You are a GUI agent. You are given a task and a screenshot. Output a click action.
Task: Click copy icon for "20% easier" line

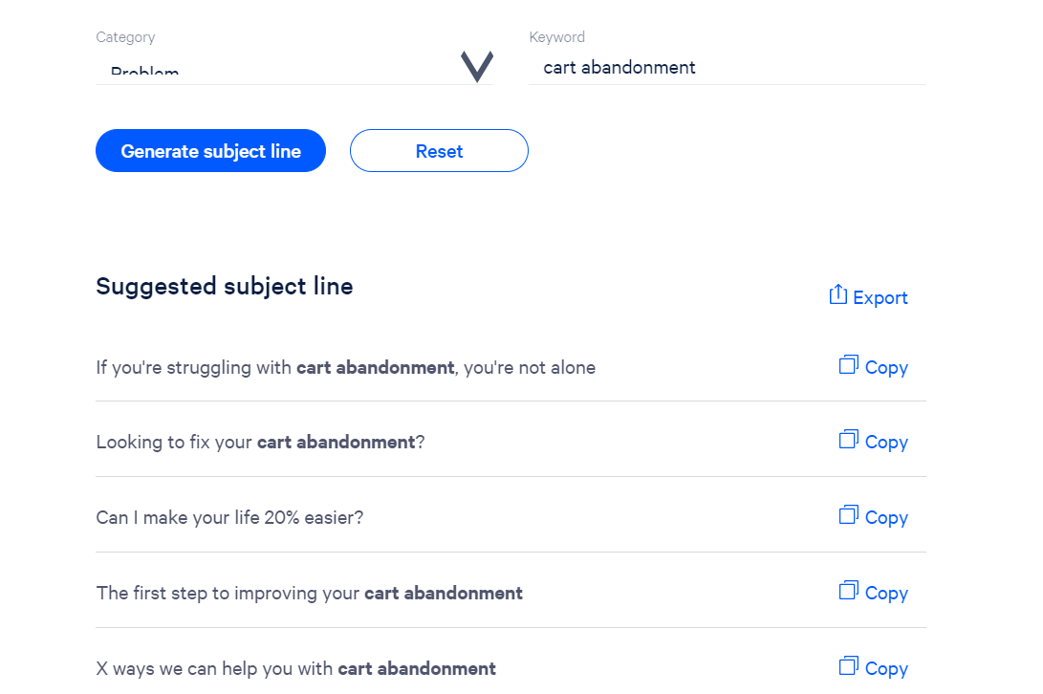[x=849, y=515]
